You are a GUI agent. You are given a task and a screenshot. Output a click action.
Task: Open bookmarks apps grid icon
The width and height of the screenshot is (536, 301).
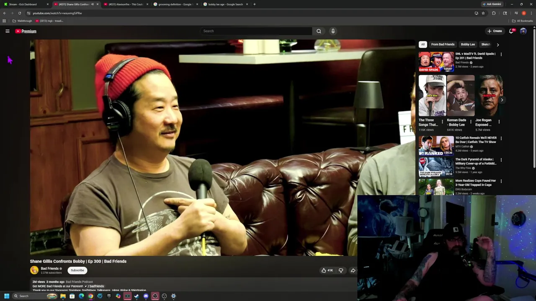pyautogui.click(x=4, y=21)
